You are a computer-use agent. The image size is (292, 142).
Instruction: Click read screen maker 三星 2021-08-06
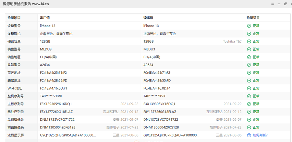229,135
